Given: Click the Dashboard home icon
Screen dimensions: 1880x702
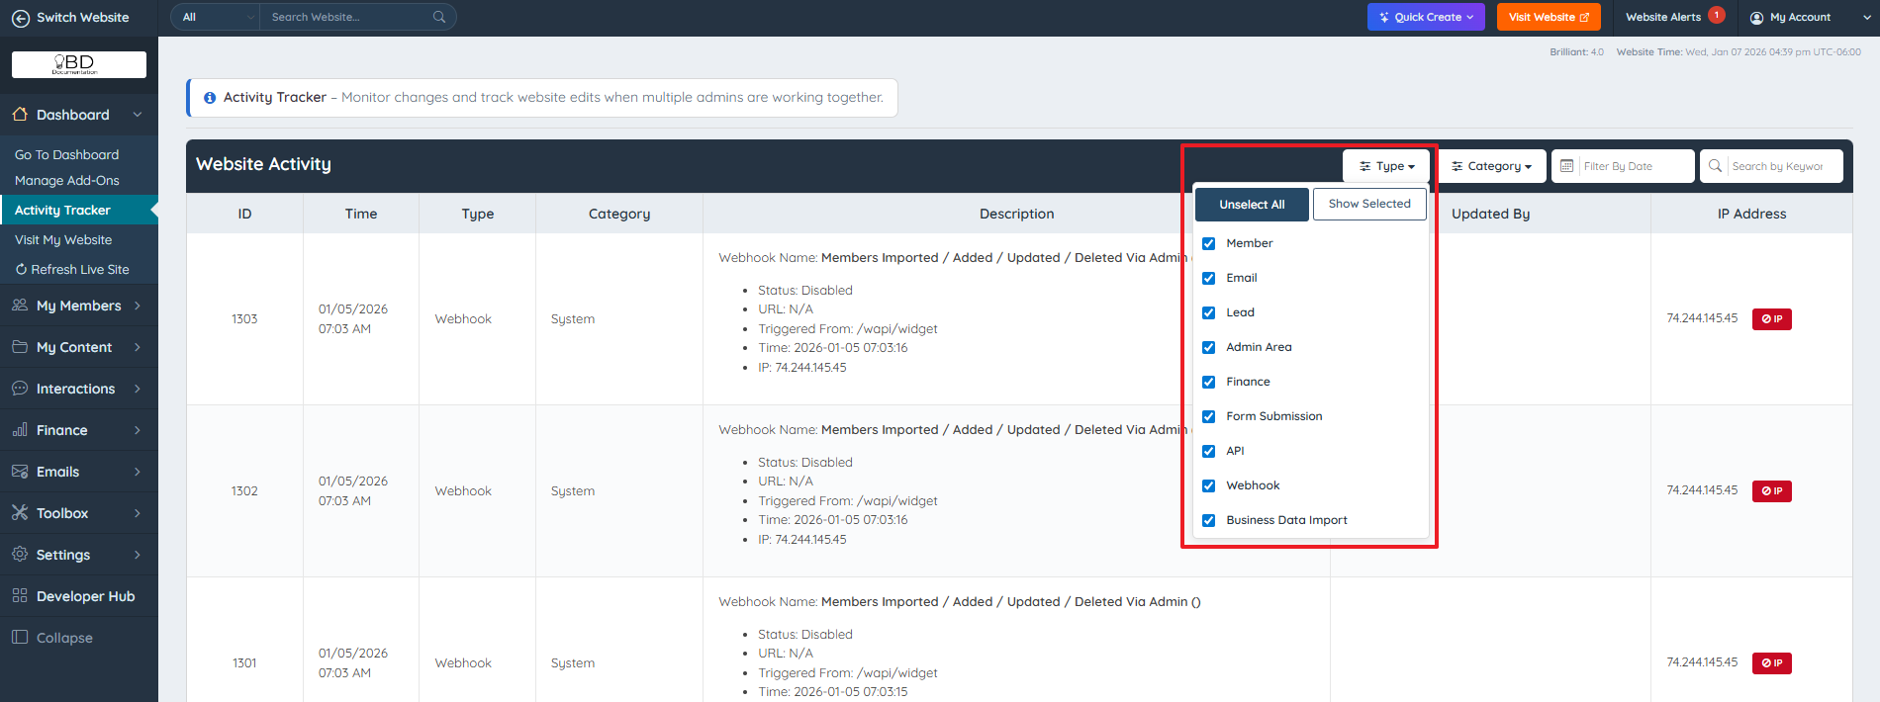Looking at the screenshot, I should [20, 115].
